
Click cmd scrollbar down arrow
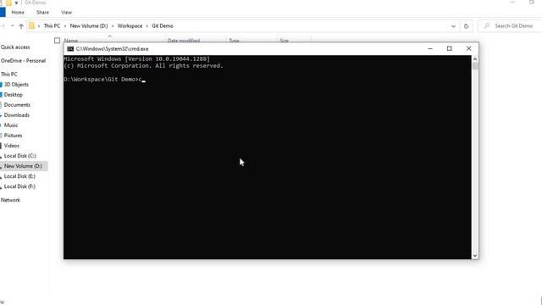tap(475, 256)
